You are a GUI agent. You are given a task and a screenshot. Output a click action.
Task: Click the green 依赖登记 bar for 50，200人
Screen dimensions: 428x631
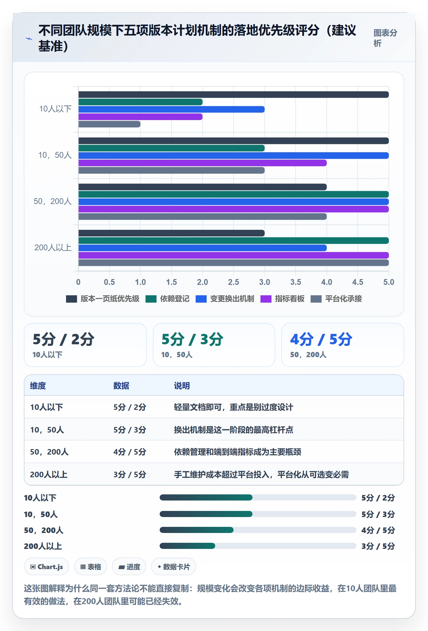point(234,194)
